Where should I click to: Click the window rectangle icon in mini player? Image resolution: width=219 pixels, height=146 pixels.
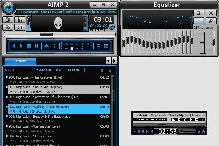197,120
